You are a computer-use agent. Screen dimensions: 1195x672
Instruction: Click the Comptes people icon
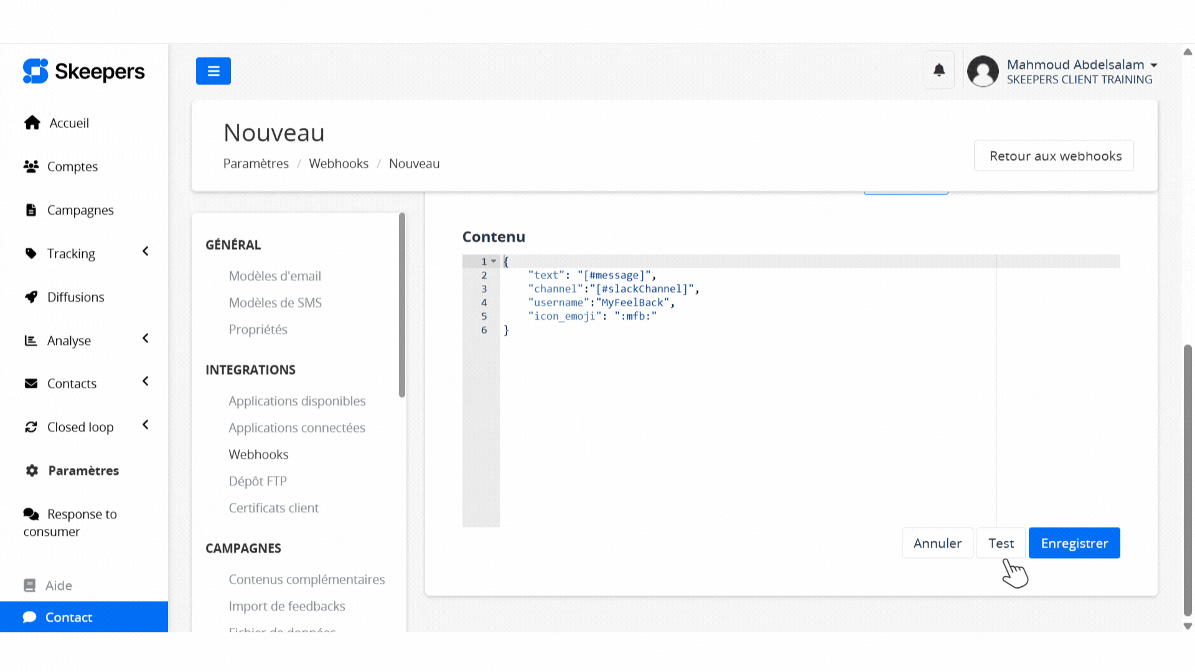click(31, 166)
